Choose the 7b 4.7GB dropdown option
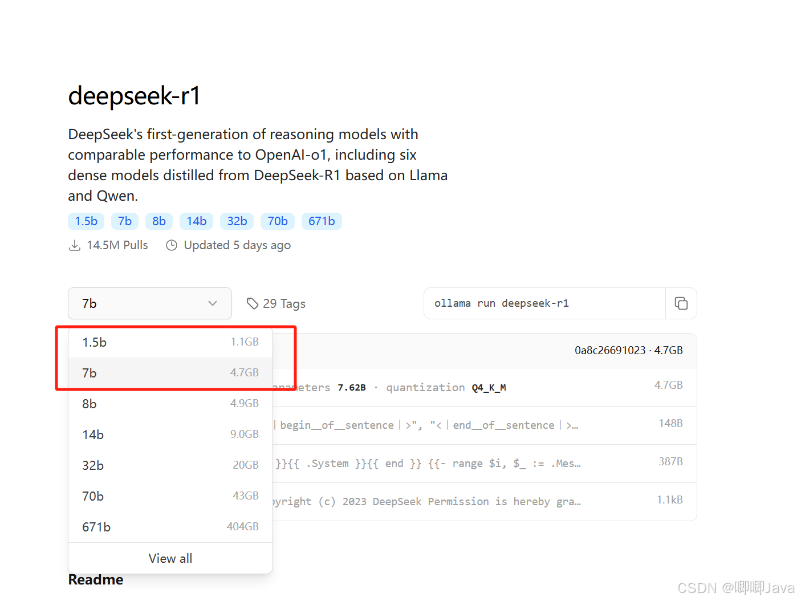 click(170, 373)
